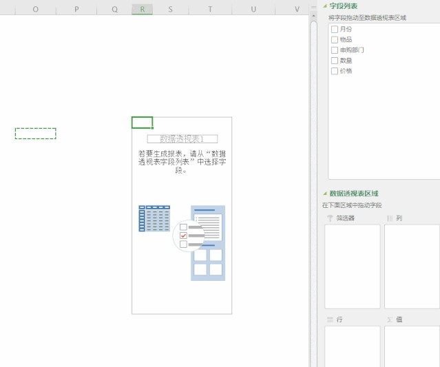Tick the 申购部门 field checkbox
The width and height of the screenshot is (440, 367).
pos(335,50)
